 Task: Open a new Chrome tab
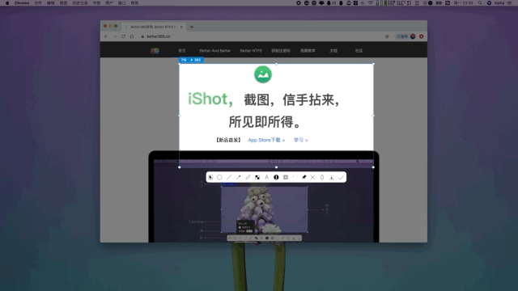click(x=192, y=27)
